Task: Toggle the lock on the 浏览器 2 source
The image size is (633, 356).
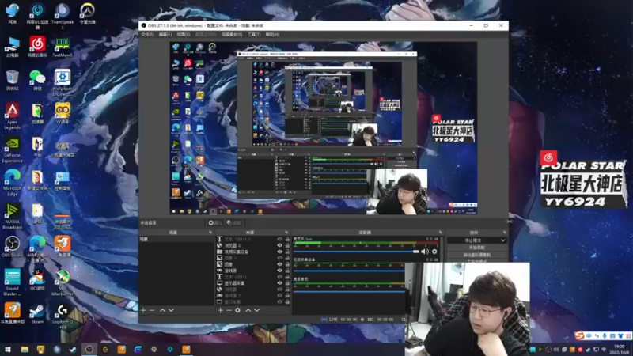Action: [x=287, y=245]
